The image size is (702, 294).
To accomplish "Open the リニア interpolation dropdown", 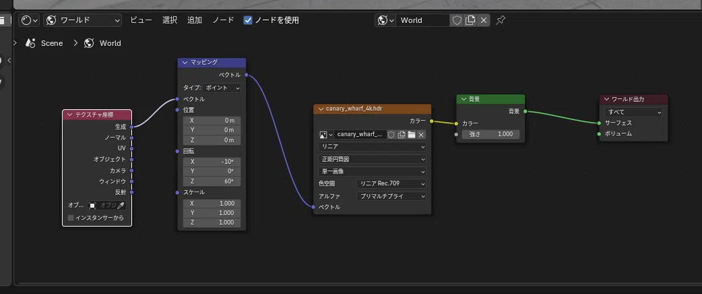I will [372, 146].
